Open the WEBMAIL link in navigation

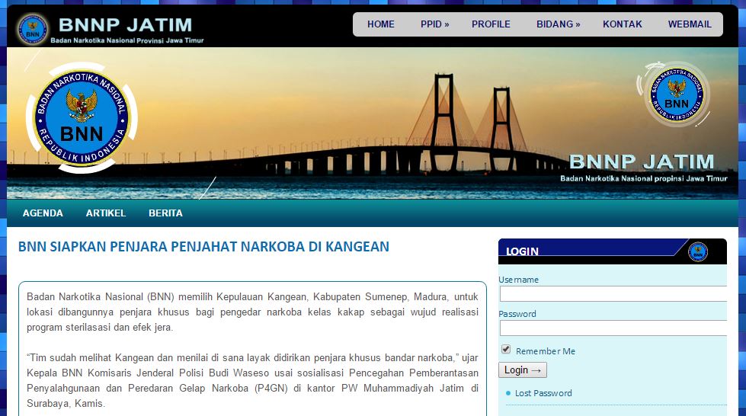(690, 24)
